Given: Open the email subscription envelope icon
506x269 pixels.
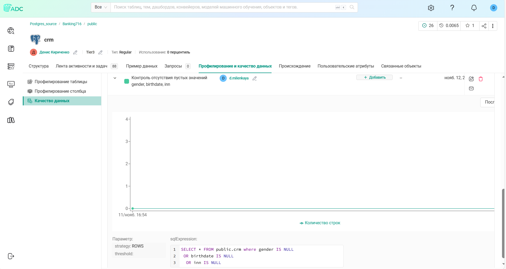Looking at the screenshot, I should [471, 88].
